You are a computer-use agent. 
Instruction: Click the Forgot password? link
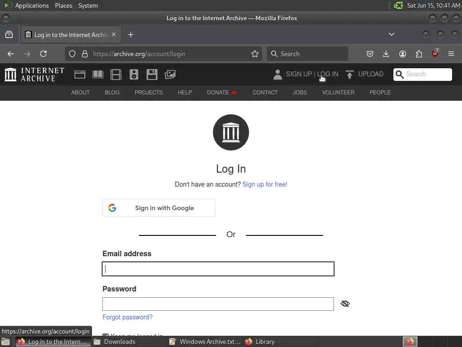tap(127, 317)
